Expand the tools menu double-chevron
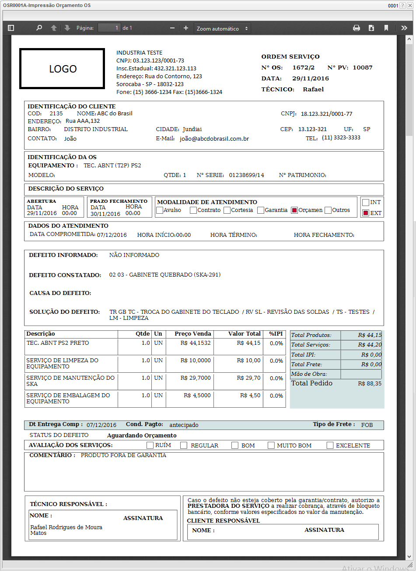This screenshot has height=572, width=416. [404, 28]
